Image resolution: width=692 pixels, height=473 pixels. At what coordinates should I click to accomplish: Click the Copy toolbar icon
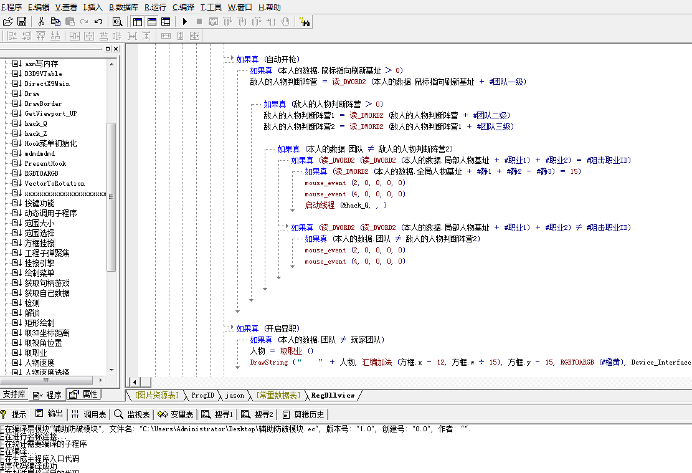point(55,21)
